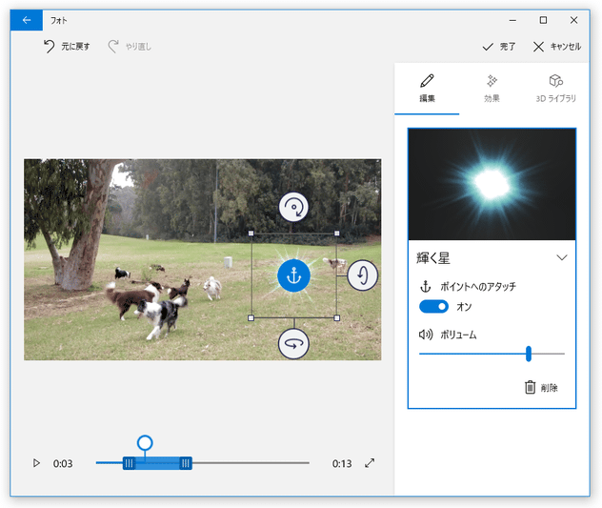This screenshot has width=602, height=508.
Task: Cancel editing with キャンセル button
Action: 557,46
